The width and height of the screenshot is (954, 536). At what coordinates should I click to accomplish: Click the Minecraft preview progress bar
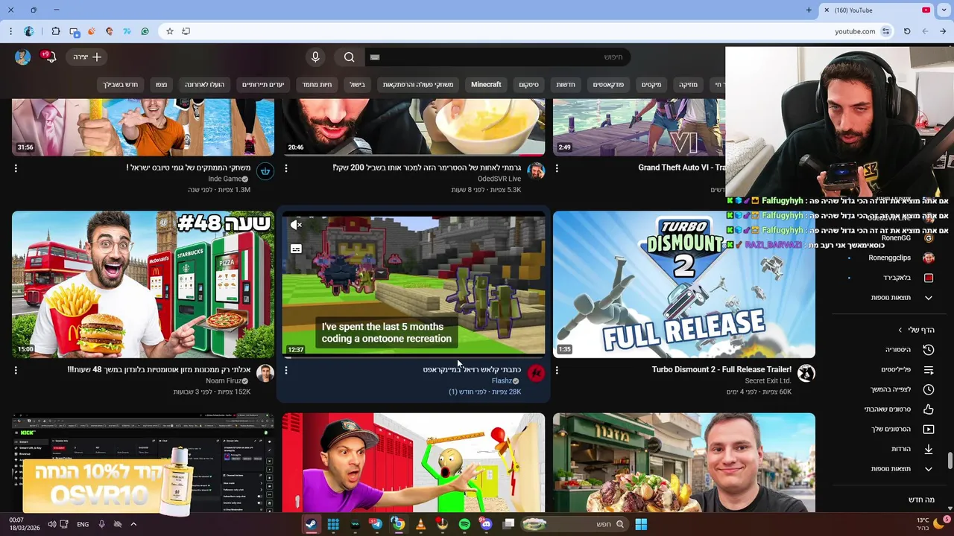(414, 356)
